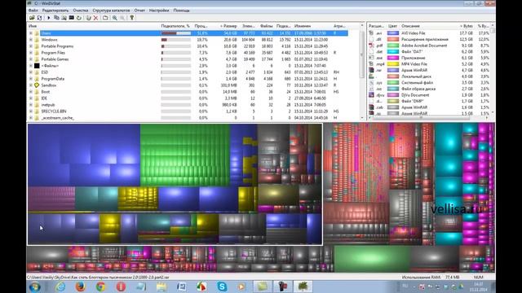Sort by the Подкаталоги, % column header
Image resolution: width=522 pixels, height=293 pixels.
point(176,26)
